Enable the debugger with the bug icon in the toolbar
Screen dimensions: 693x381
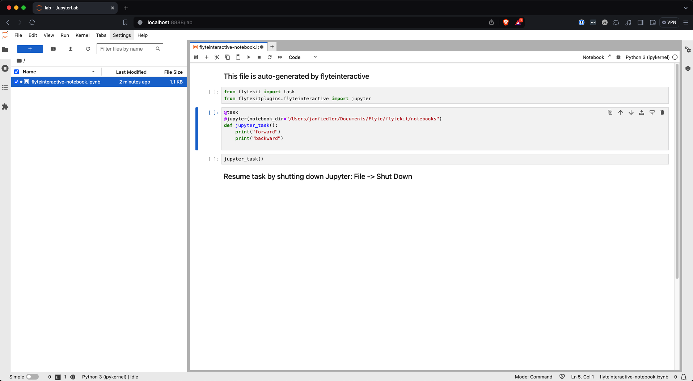click(x=618, y=57)
